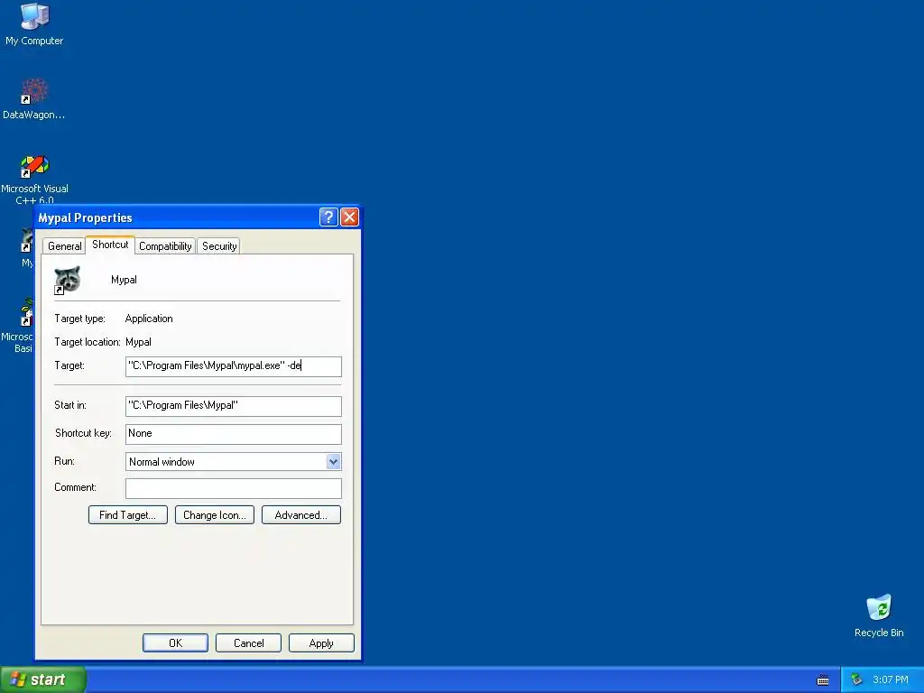Select the DataWagon desktop shortcut icon

tap(34, 97)
